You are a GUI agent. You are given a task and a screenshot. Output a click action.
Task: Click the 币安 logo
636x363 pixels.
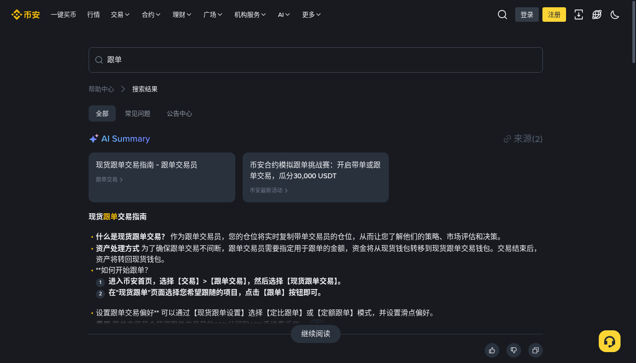click(25, 15)
